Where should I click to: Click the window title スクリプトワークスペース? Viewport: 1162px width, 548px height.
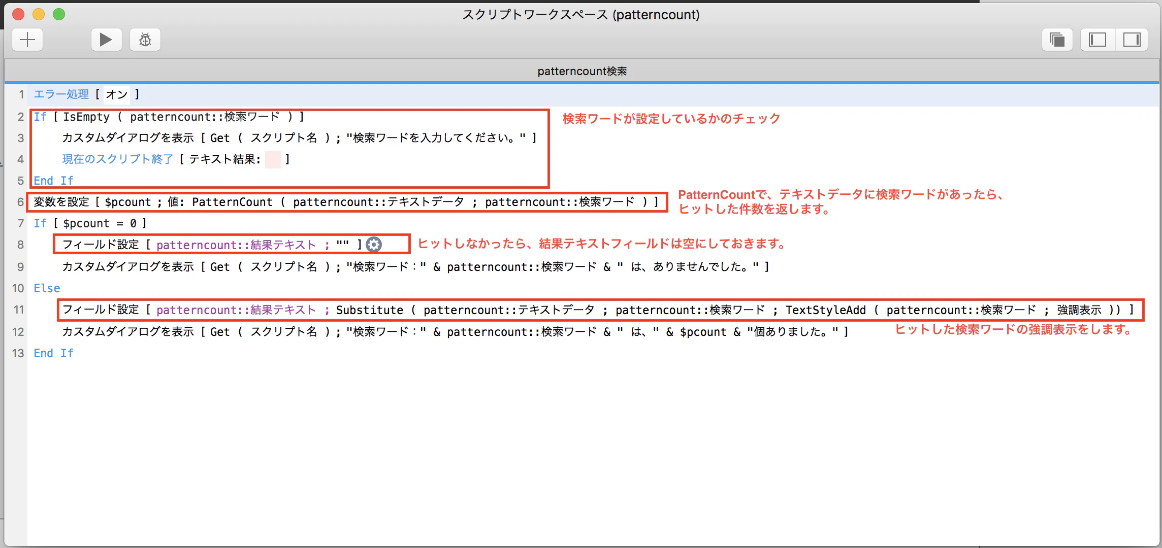point(580,14)
